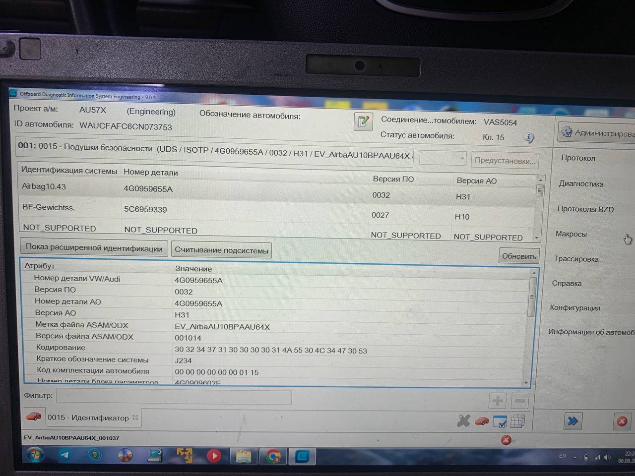635x476 pixels.
Task: Click the grid table icon in bottom toolbar
Action: coord(517,421)
